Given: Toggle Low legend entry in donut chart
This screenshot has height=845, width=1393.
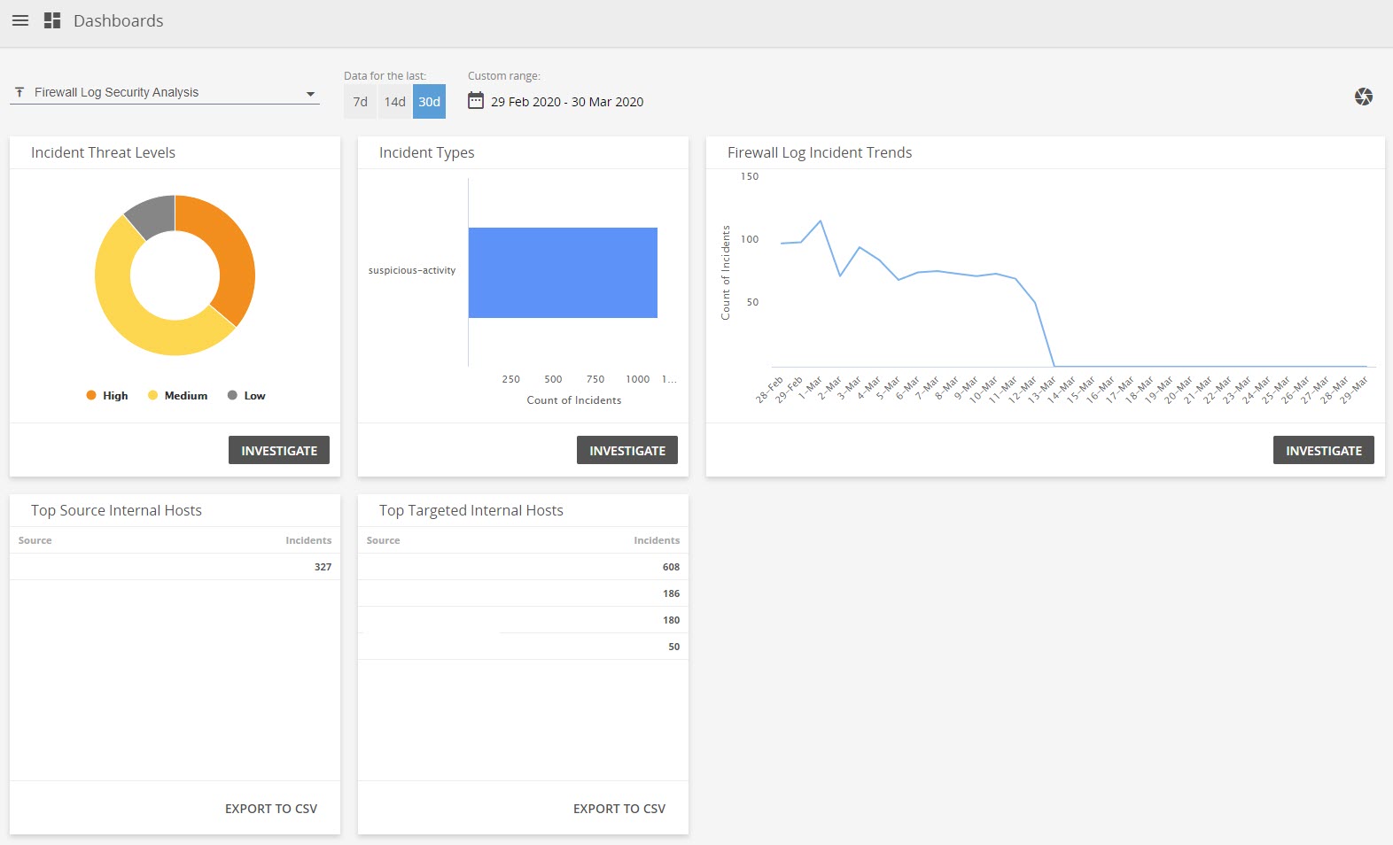Looking at the screenshot, I should tap(246, 395).
